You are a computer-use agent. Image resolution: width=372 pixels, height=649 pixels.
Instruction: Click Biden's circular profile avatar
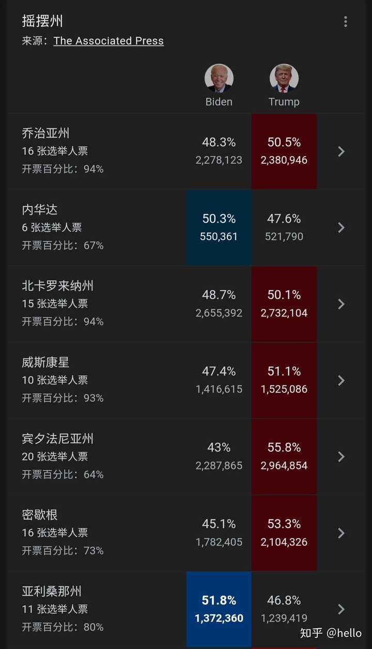(219, 78)
